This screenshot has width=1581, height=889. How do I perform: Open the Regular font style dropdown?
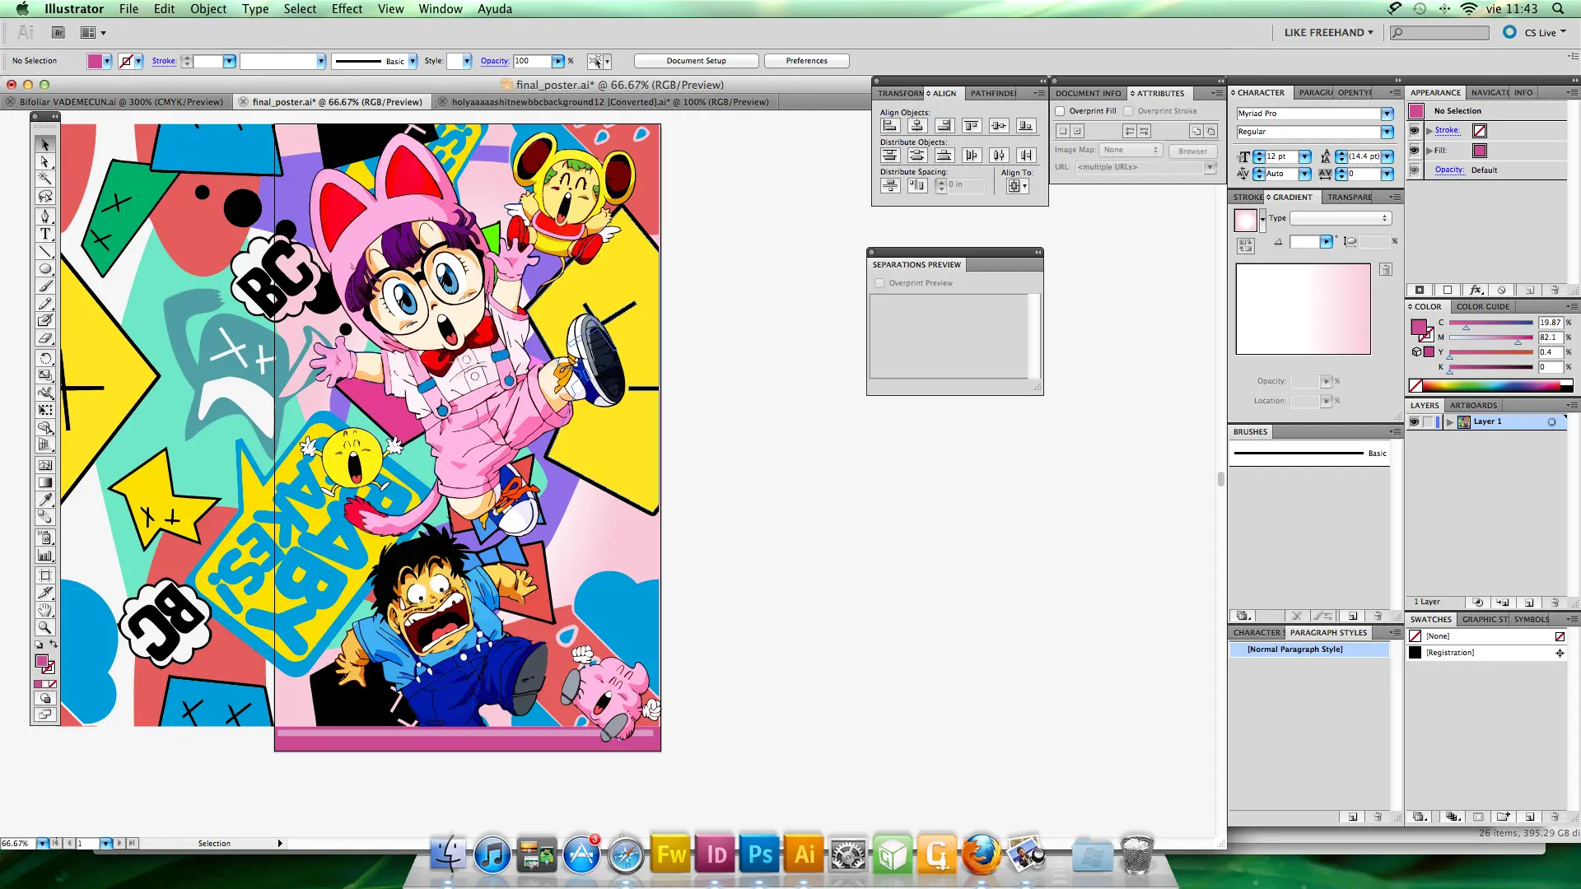[x=1387, y=132]
